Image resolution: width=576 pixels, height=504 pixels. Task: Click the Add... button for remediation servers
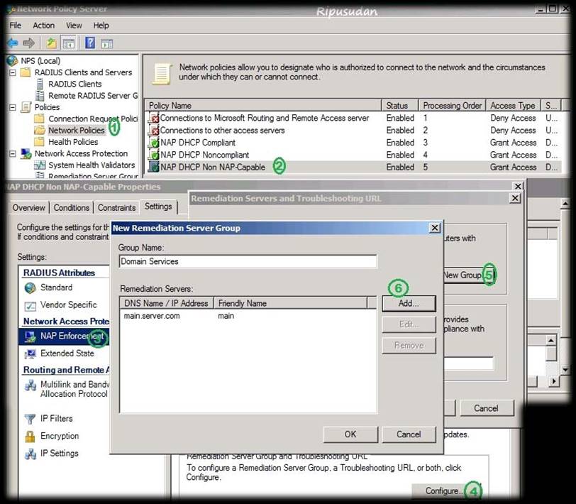coord(409,303)
